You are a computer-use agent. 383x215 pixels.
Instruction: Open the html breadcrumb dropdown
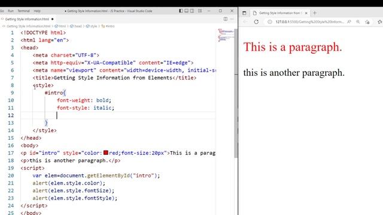point(60,26)
